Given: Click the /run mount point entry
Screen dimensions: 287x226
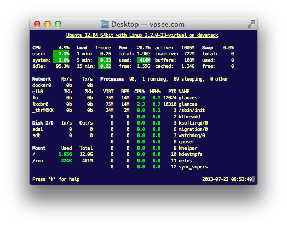Looking at the screenshot, I should [x=38, y=161].
